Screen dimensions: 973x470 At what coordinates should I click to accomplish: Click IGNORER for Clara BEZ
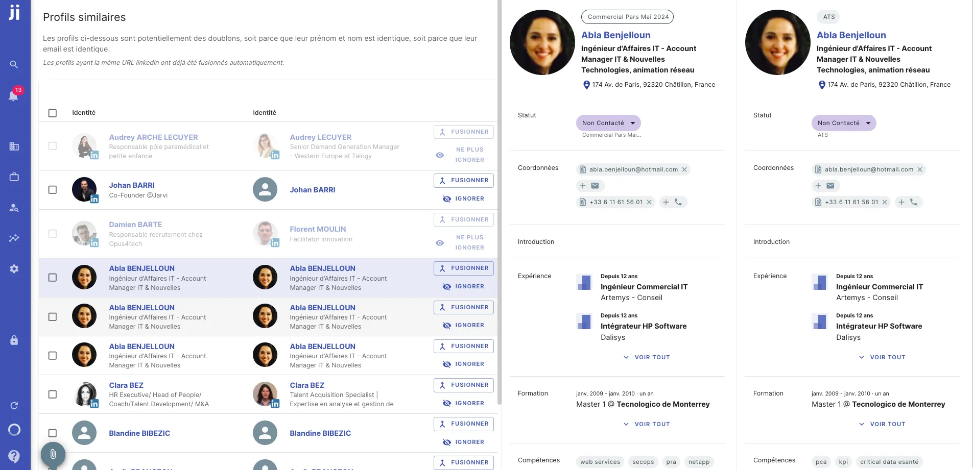click(x=464, y=403)
